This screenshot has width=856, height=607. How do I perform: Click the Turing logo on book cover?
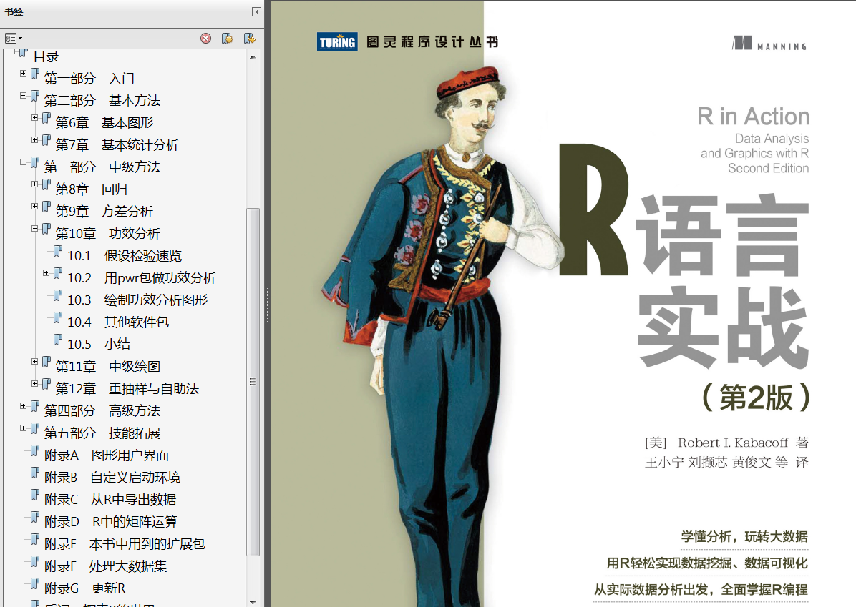(x=337, y=42)
